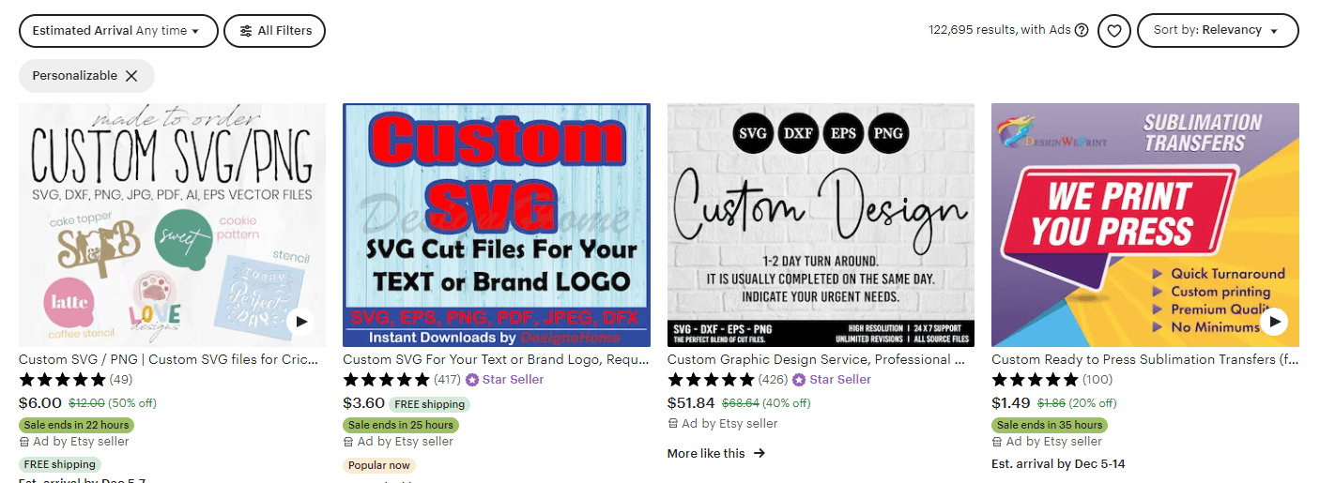This screenshot has width=1320, height=483.
Task: Click the 122,695 results count text
Action: [x=1000, y=30]
